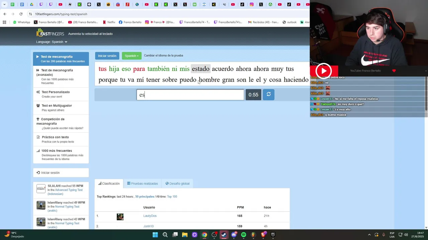Open File Explorer from taskbar
The width and height of the screenshot is (428, 240).
(185, 235)
